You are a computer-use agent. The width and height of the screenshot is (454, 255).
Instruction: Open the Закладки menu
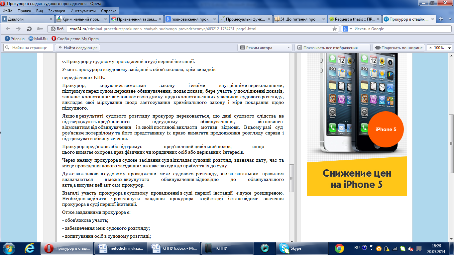point(57,11)
